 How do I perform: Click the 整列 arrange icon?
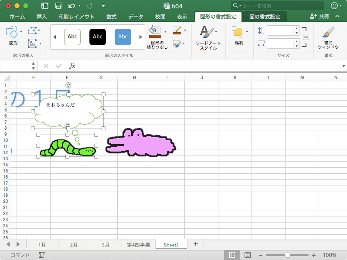(x=238, y=32)
